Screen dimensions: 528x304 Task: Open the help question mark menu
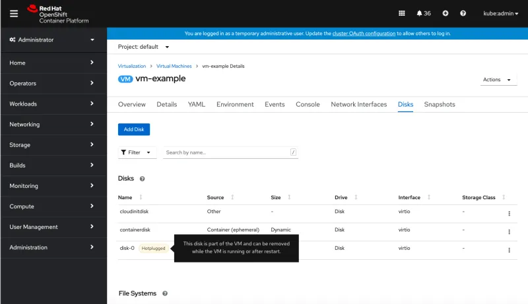click(x=463, y=13)
